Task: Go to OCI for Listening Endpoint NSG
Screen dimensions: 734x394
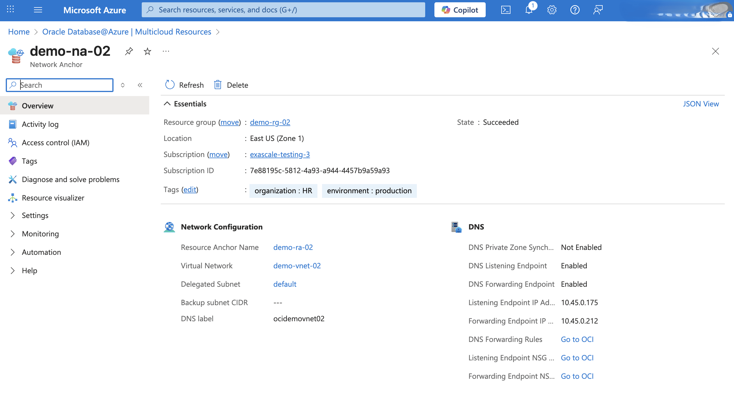Action: [577, 358]
